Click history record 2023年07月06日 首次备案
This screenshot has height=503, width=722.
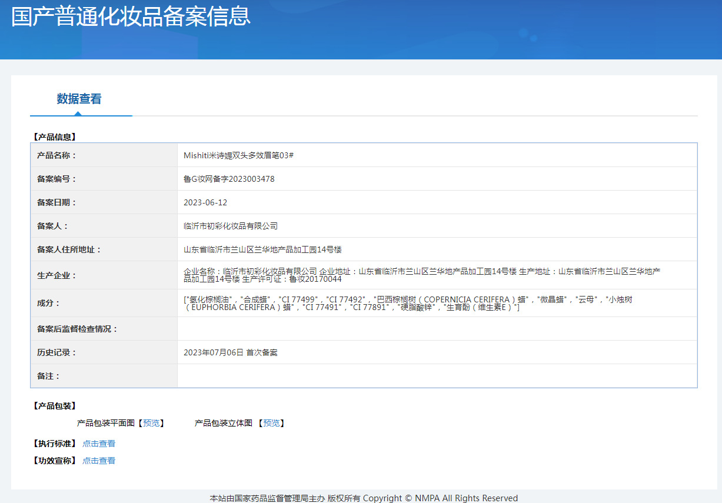click(230, 352)
